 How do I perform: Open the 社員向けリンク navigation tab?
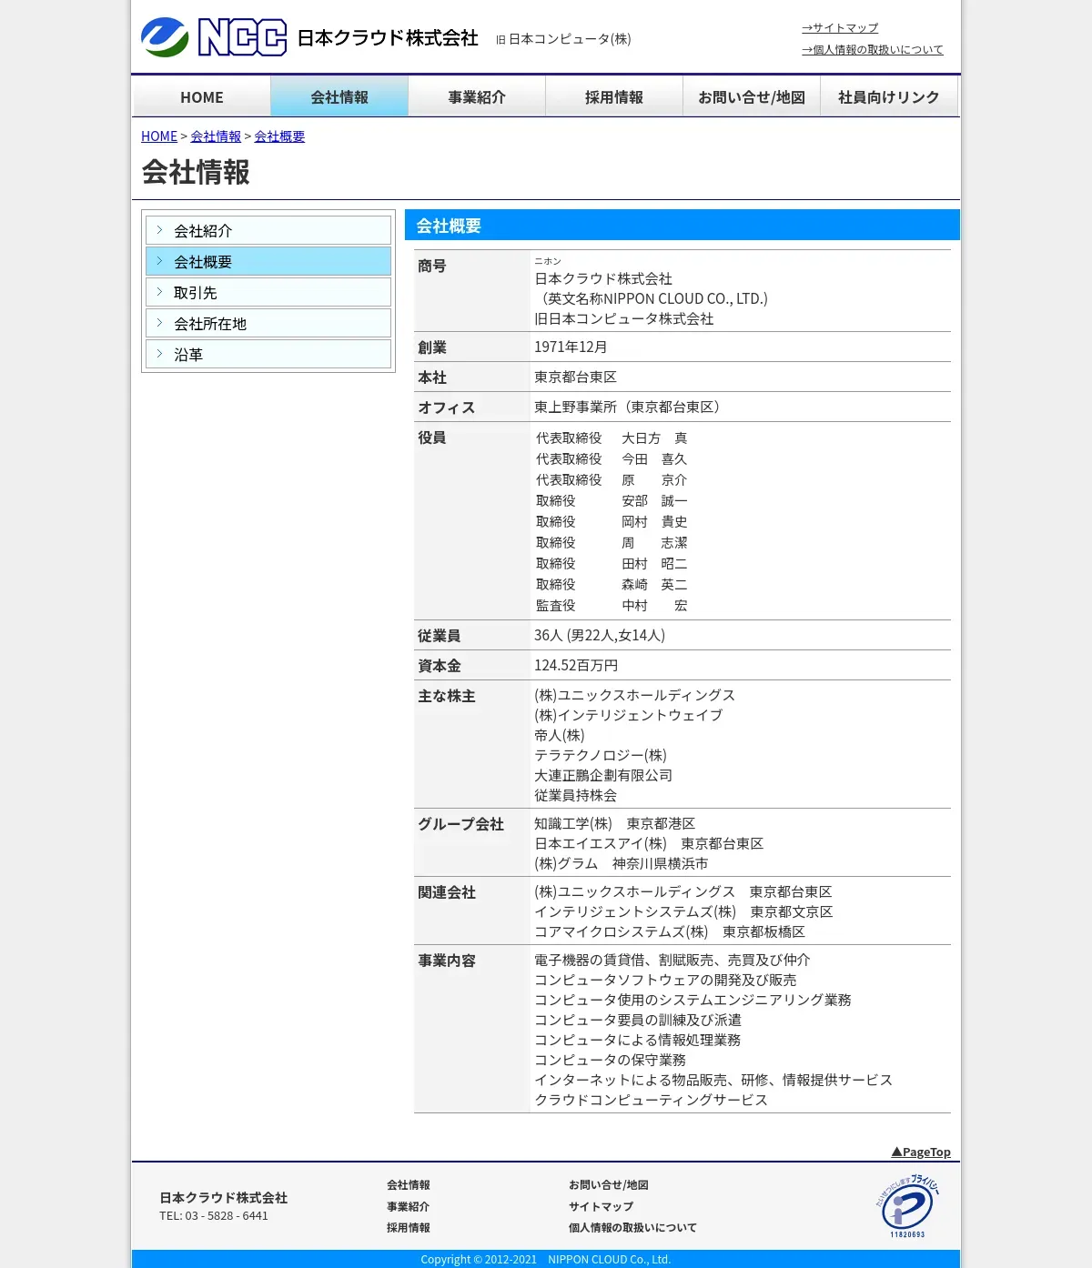tap(889, 96)
